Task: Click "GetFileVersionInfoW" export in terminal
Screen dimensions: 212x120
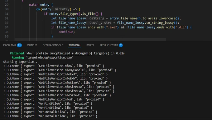Action: pos(55,99)
